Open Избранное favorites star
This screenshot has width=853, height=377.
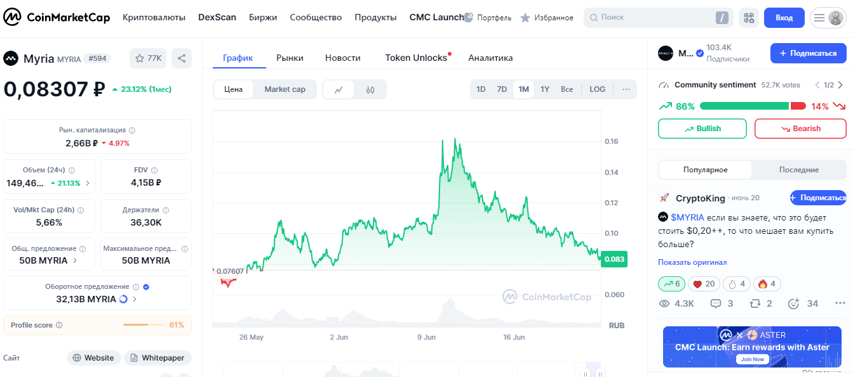(x=525, y=18)
